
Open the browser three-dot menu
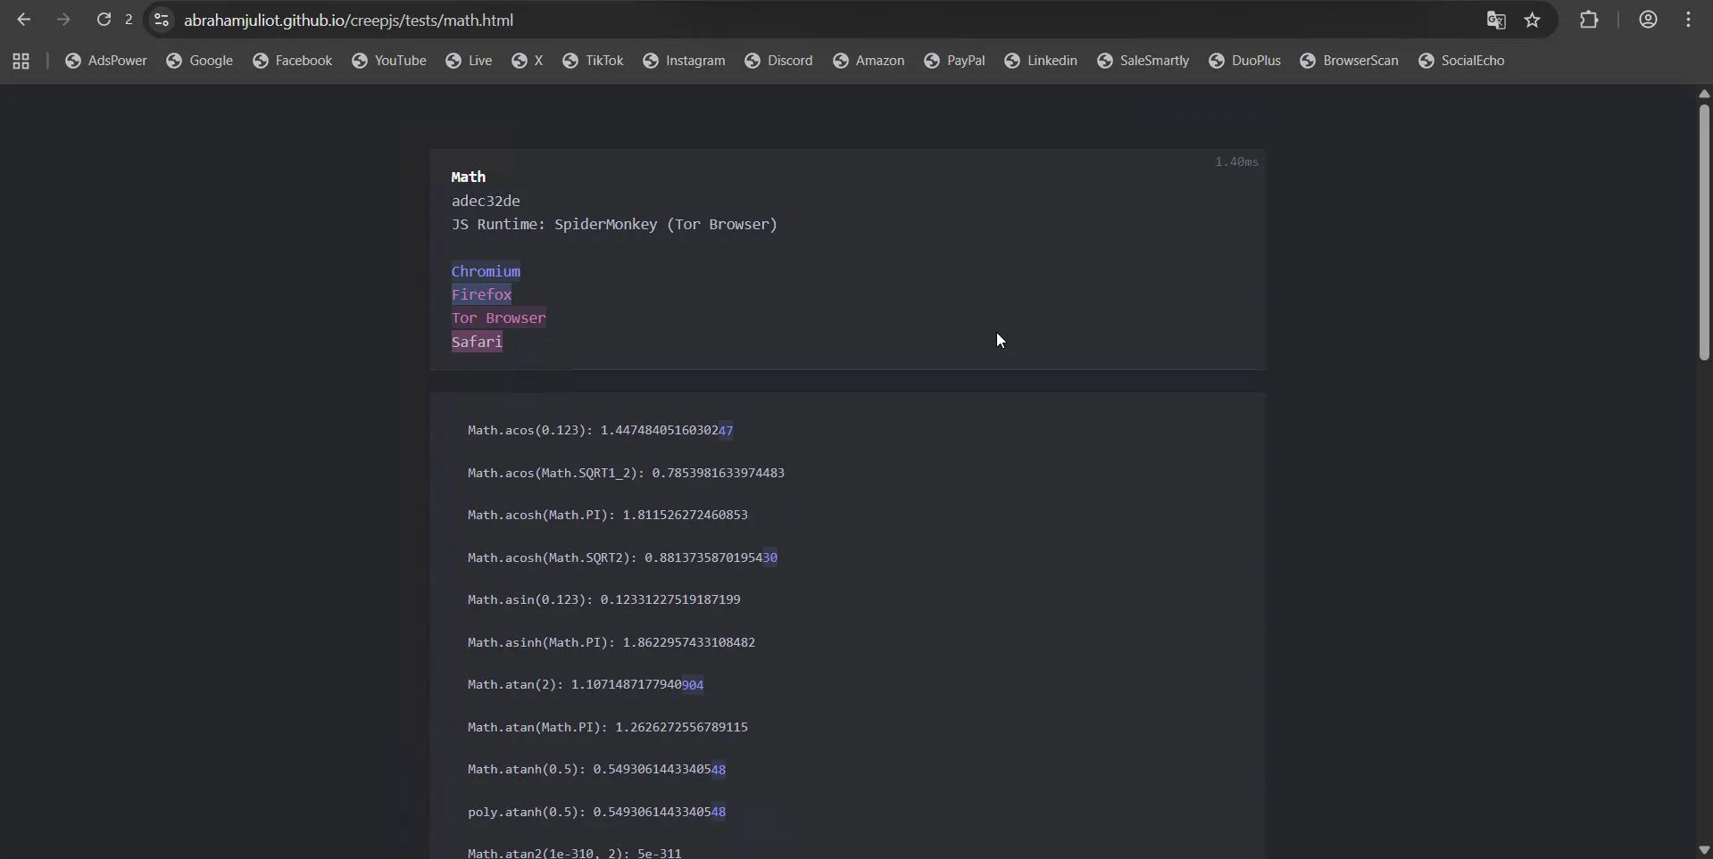pos(1688,20)
